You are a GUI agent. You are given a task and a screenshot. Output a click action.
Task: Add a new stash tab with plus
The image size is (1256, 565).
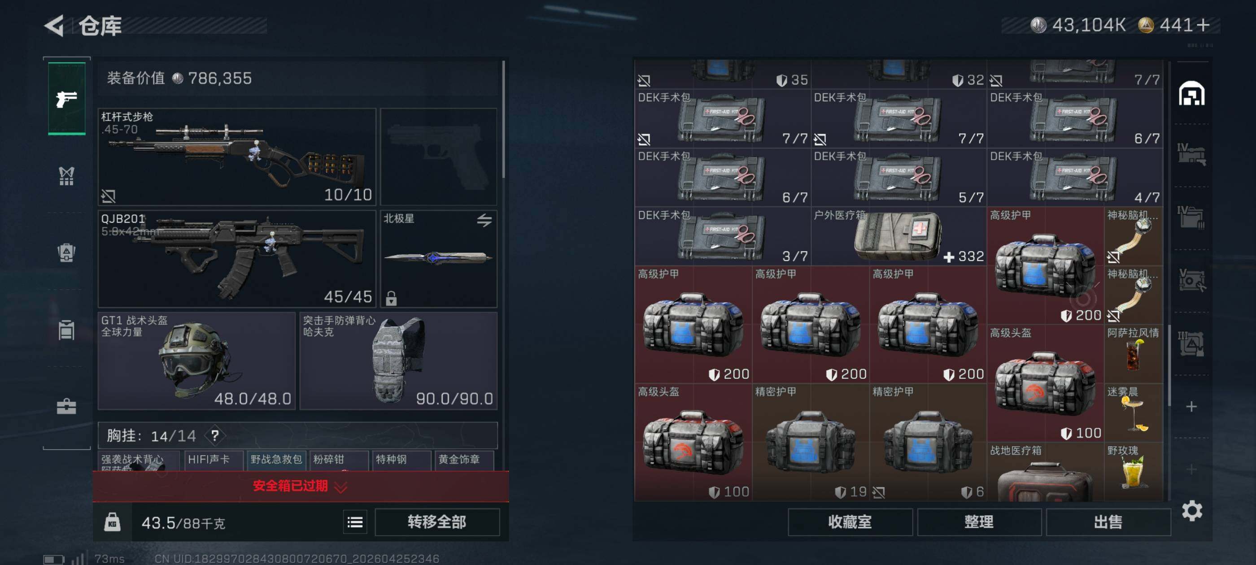pos(1191,407)
